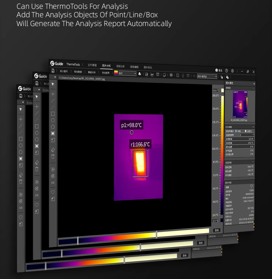272x279 pixels.
Task: Pick the eraser tool in front toolbar
Action: pyautogui.click(x=53, y=150)
